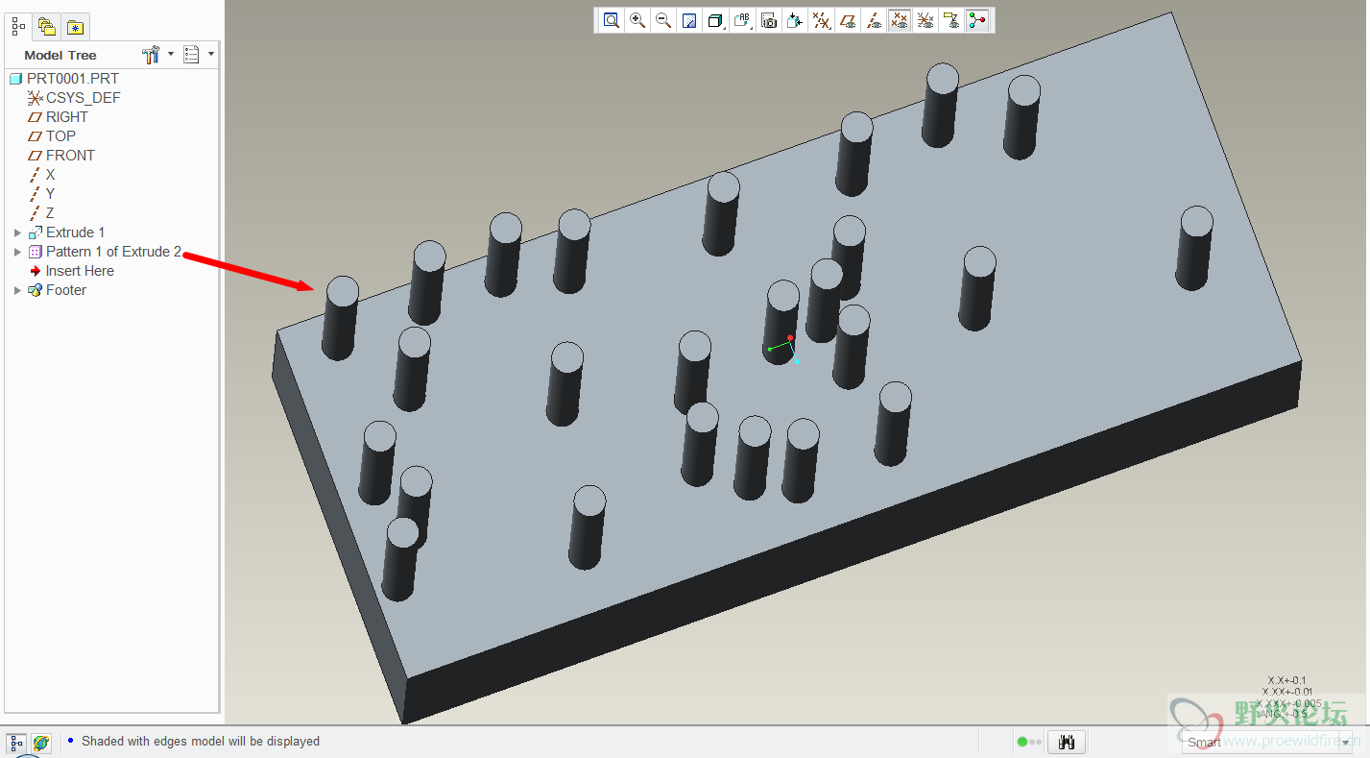The image size is (1370, 758).
Task: Toggle datum axis display
Action: click(x=874, y=20)
